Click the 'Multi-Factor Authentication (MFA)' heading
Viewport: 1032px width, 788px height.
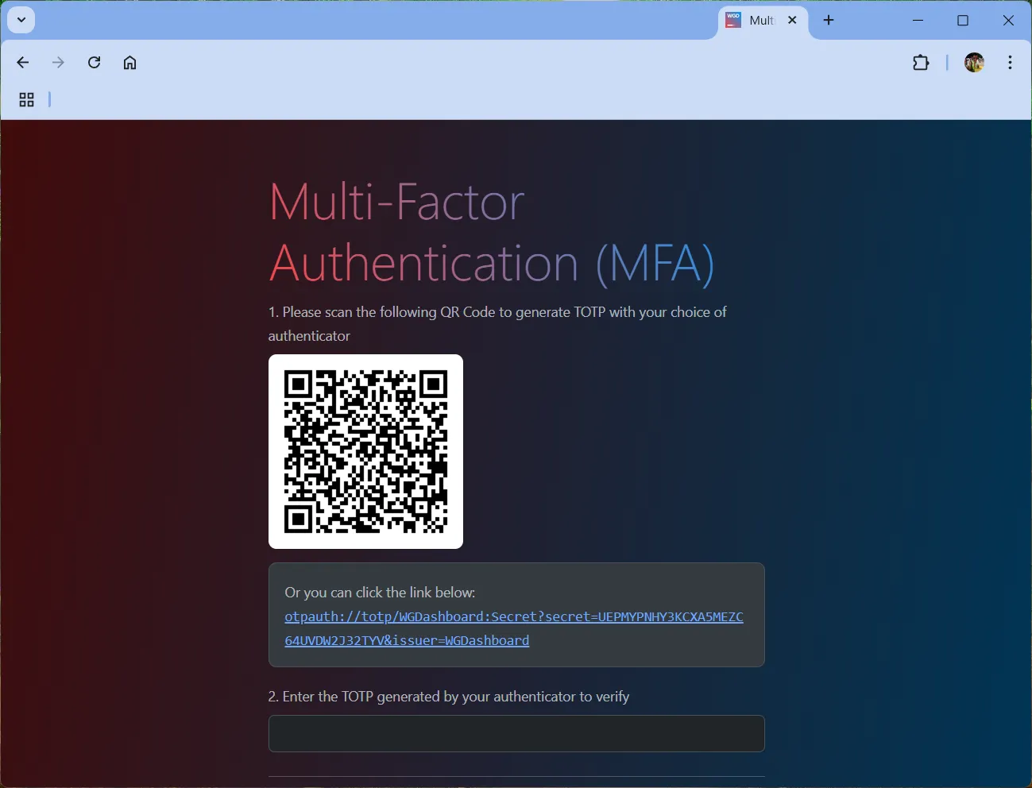pos(493,232)
